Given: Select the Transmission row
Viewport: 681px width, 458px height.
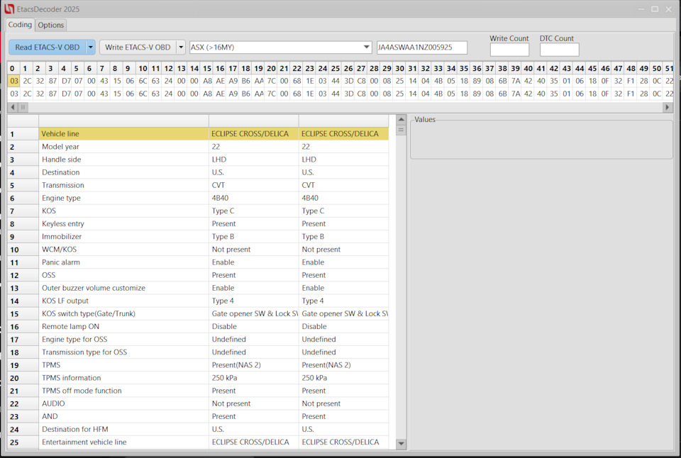Looking at the screenshot, I should [x=198, y=185].
